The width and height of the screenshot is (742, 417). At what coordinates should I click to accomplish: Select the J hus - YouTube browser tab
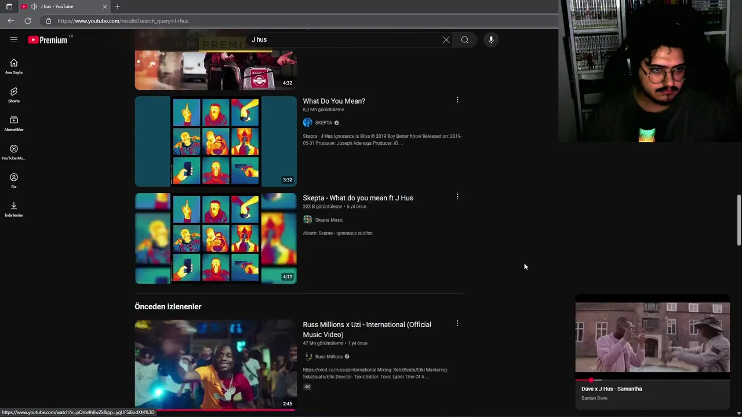(64, 6)
